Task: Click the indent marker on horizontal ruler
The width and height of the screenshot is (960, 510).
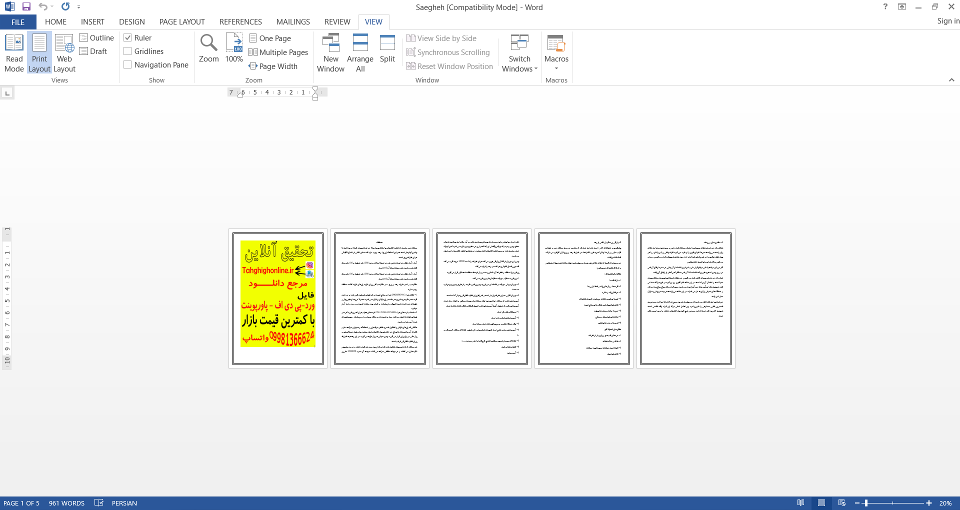Action: coord(315,93)
